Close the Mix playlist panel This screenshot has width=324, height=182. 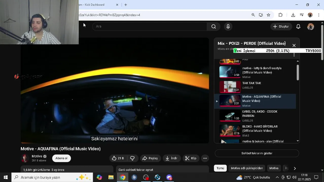pos(294,45)
